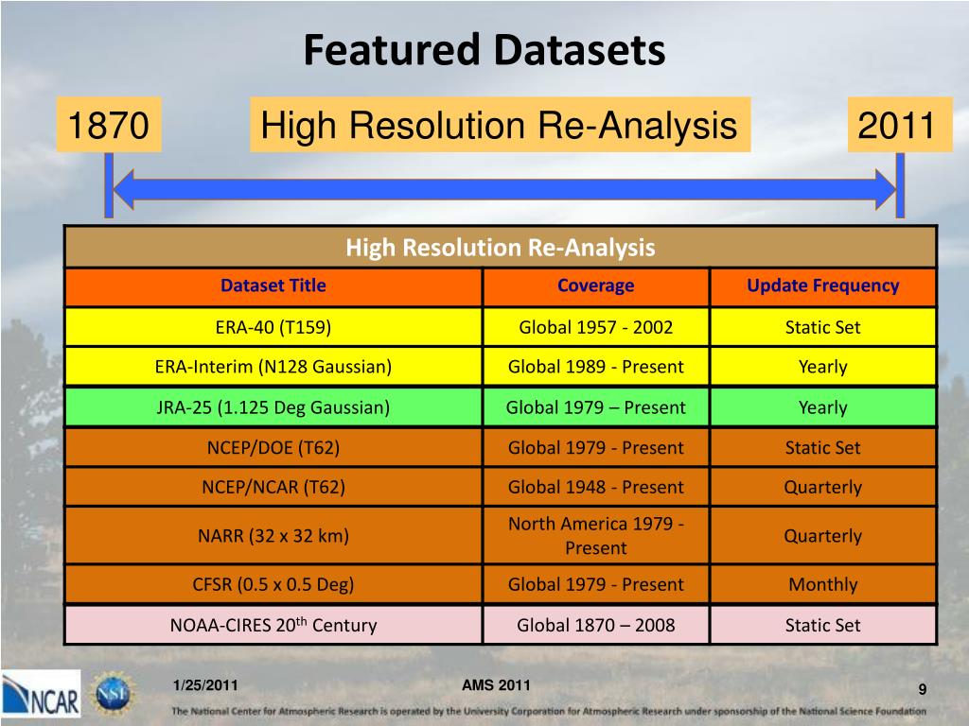The width and height of the screenshot is (969, 726).
Task: Click the AMS 2011 footer text
Action: point(496,685)
